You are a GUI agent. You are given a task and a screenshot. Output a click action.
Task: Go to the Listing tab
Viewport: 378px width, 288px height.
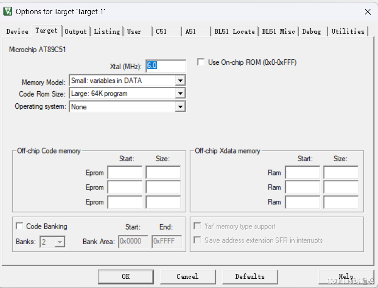click(107, 31)
